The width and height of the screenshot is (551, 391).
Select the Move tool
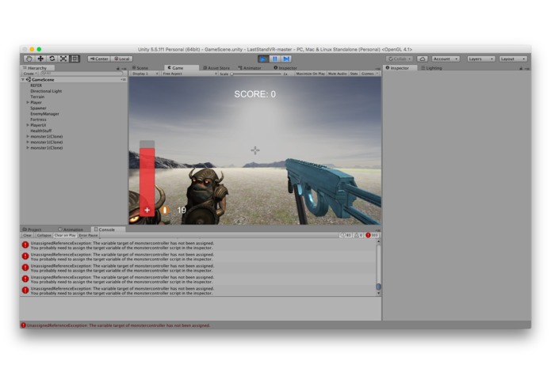[x=40, y=59]
